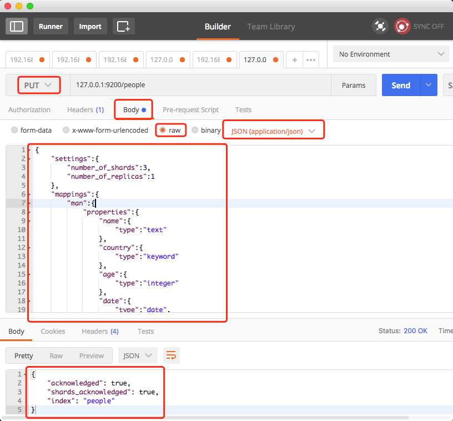Open the interceptor satellite icon

pyautogui.click(x=380, y=26)
